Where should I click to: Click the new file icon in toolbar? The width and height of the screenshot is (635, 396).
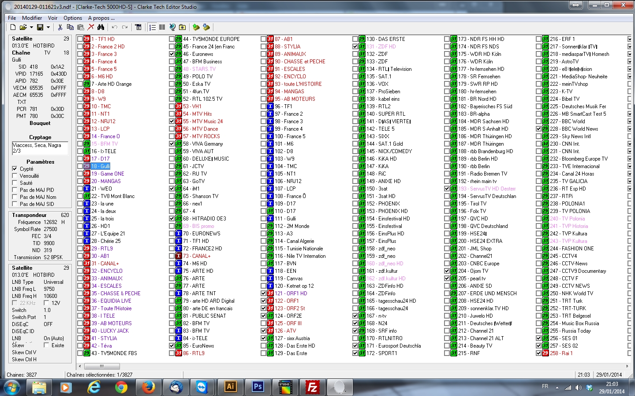point(13,27)
